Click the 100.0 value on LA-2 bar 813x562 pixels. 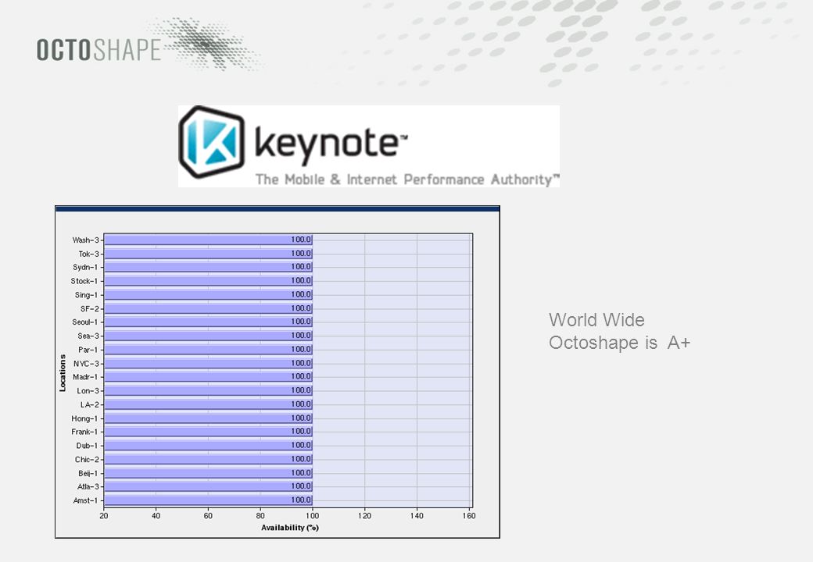tap(301, 404)
